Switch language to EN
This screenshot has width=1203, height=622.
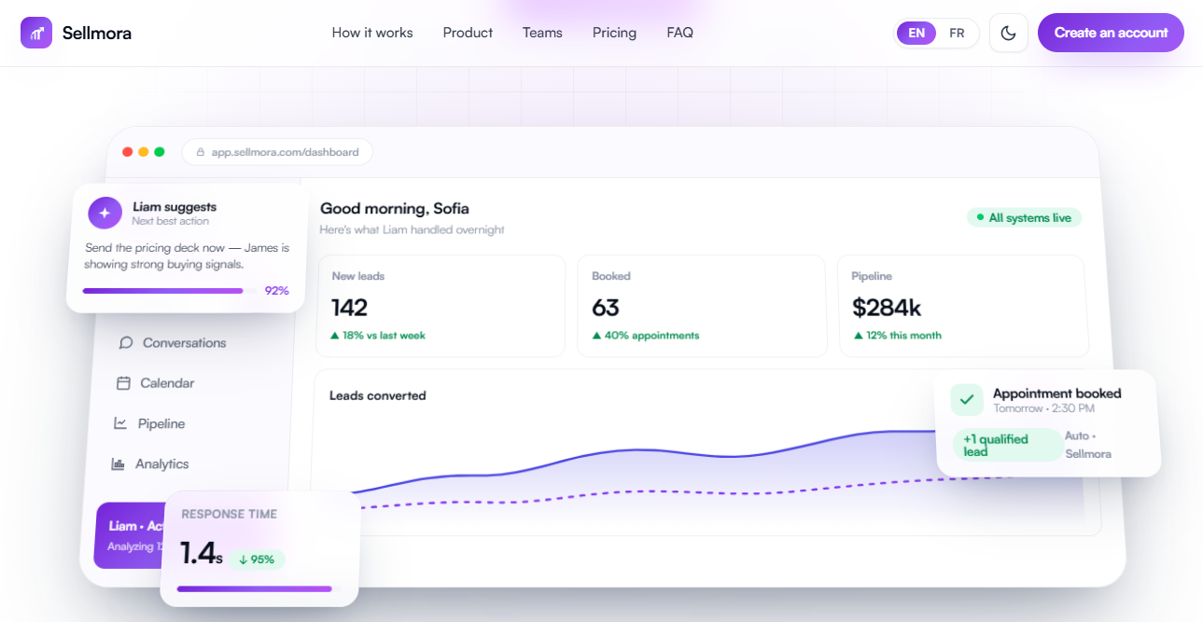(x=916, y=33)
